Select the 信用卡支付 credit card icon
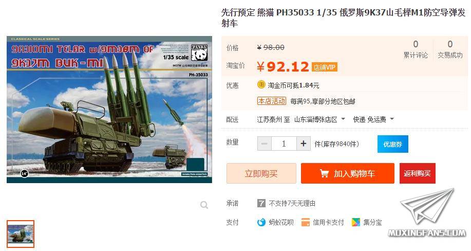Viewport: 471px width, 251px height. pyautogui.click(x=306, y=222)
